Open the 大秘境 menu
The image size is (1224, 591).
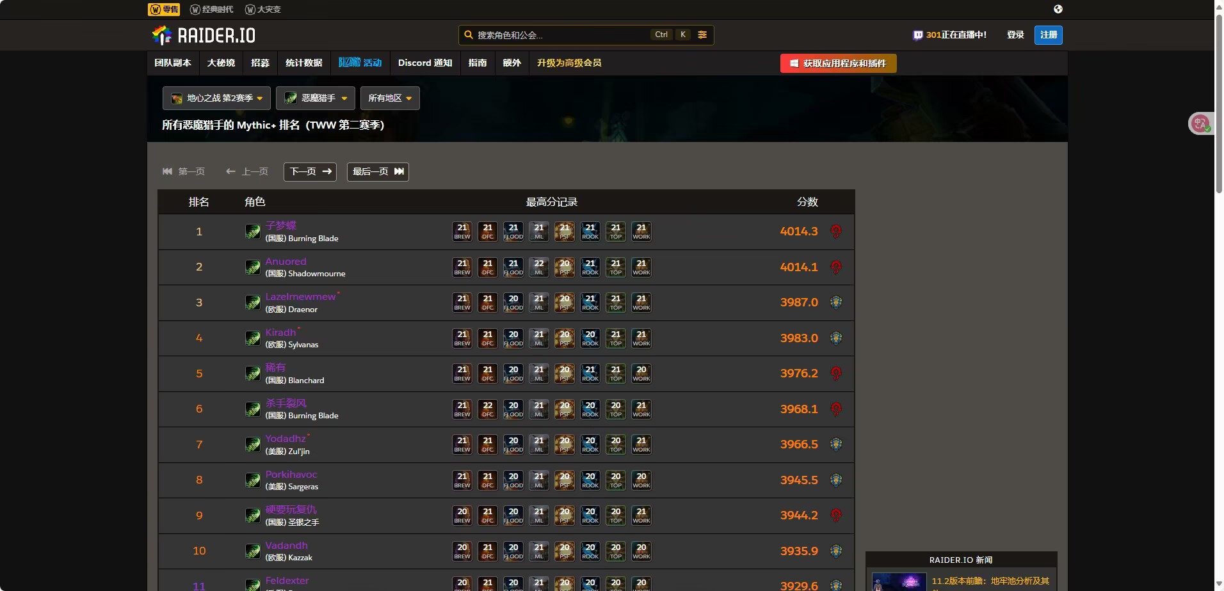pos(221,63)
